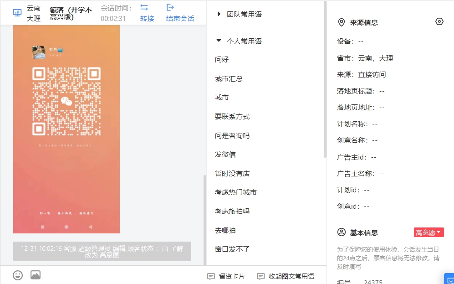Image resolution: width=454 pixels, height=284 pixels.
Task: Click the location pin icon beside 来源信息
Action: [x=342, y=22]
